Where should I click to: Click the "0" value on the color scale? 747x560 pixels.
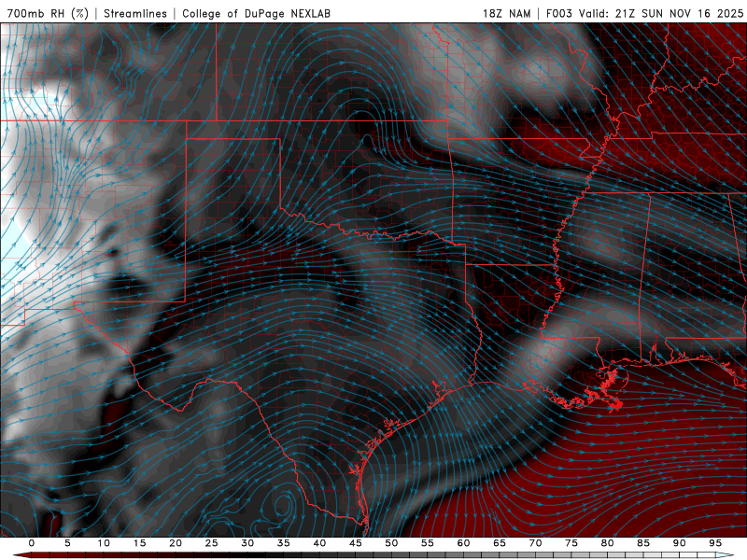(x=32, y=543)
